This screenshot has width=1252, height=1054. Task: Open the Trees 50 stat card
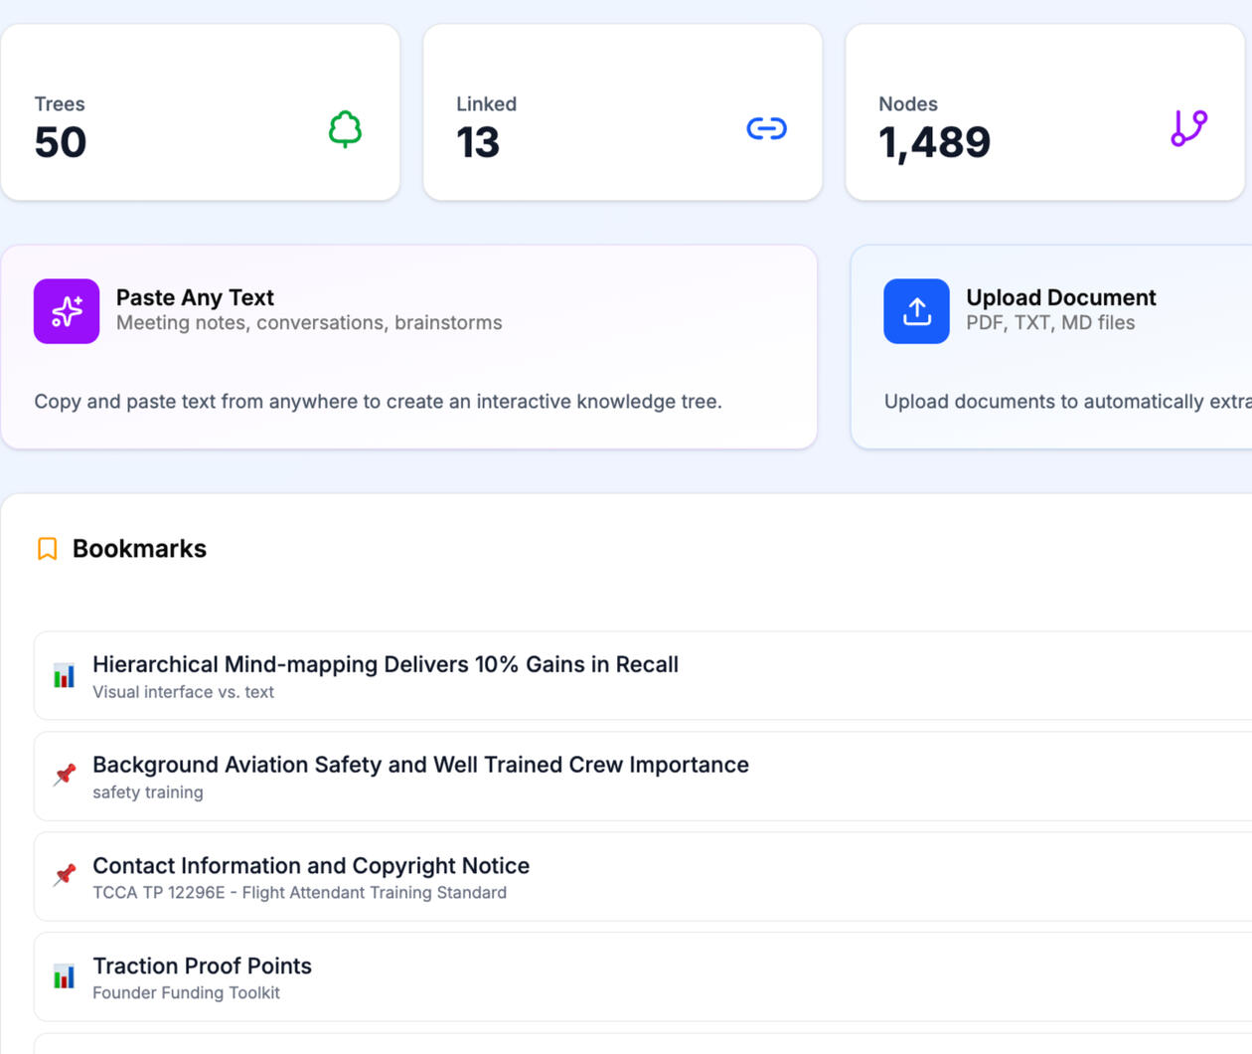201,112
